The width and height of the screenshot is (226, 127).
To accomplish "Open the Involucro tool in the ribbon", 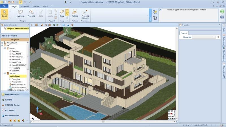I will click(x=20, y=13).
